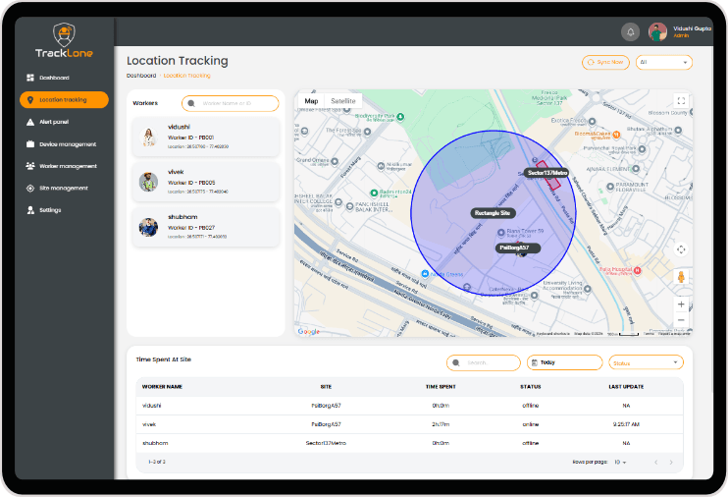Click shubham's worker photo
728x497 pixels.
point(148,227)
